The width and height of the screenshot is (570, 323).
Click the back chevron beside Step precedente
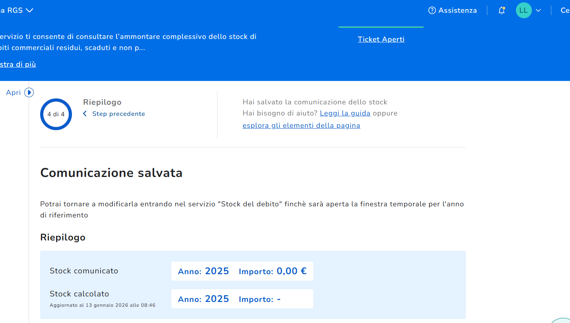pos(85,114)
